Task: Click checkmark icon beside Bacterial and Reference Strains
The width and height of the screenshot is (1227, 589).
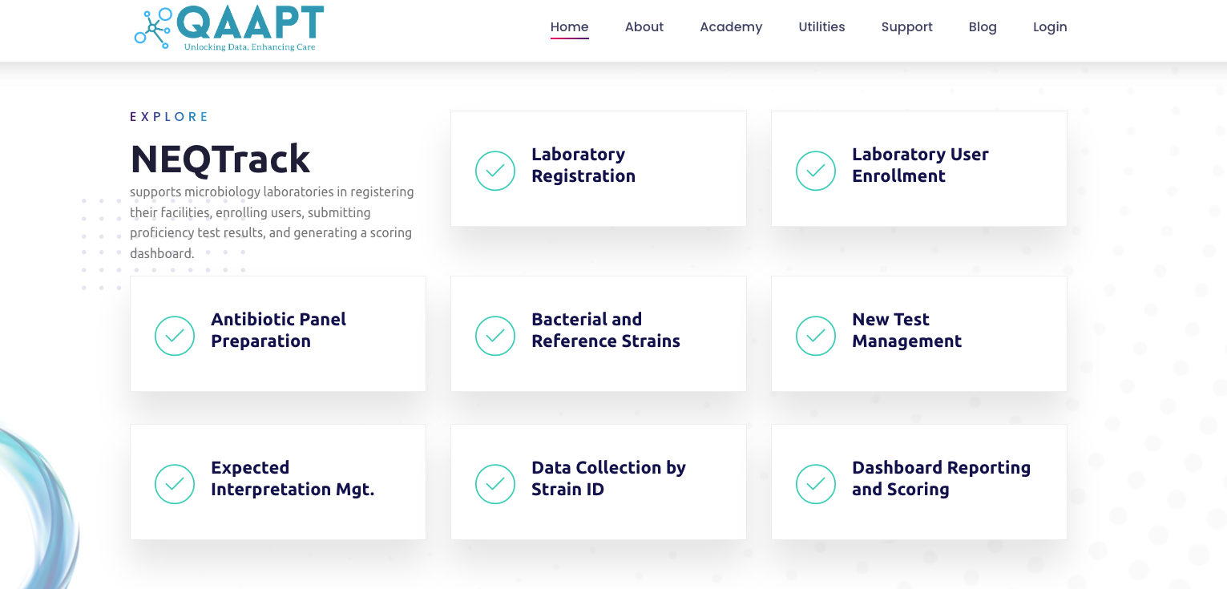Action: pyautogui.click(x=495, y=336)
